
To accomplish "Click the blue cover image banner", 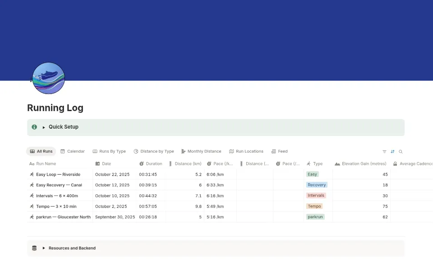I will 216,40.
